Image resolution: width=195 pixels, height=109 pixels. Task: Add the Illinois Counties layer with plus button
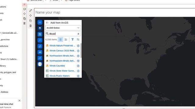coord(78,66)
